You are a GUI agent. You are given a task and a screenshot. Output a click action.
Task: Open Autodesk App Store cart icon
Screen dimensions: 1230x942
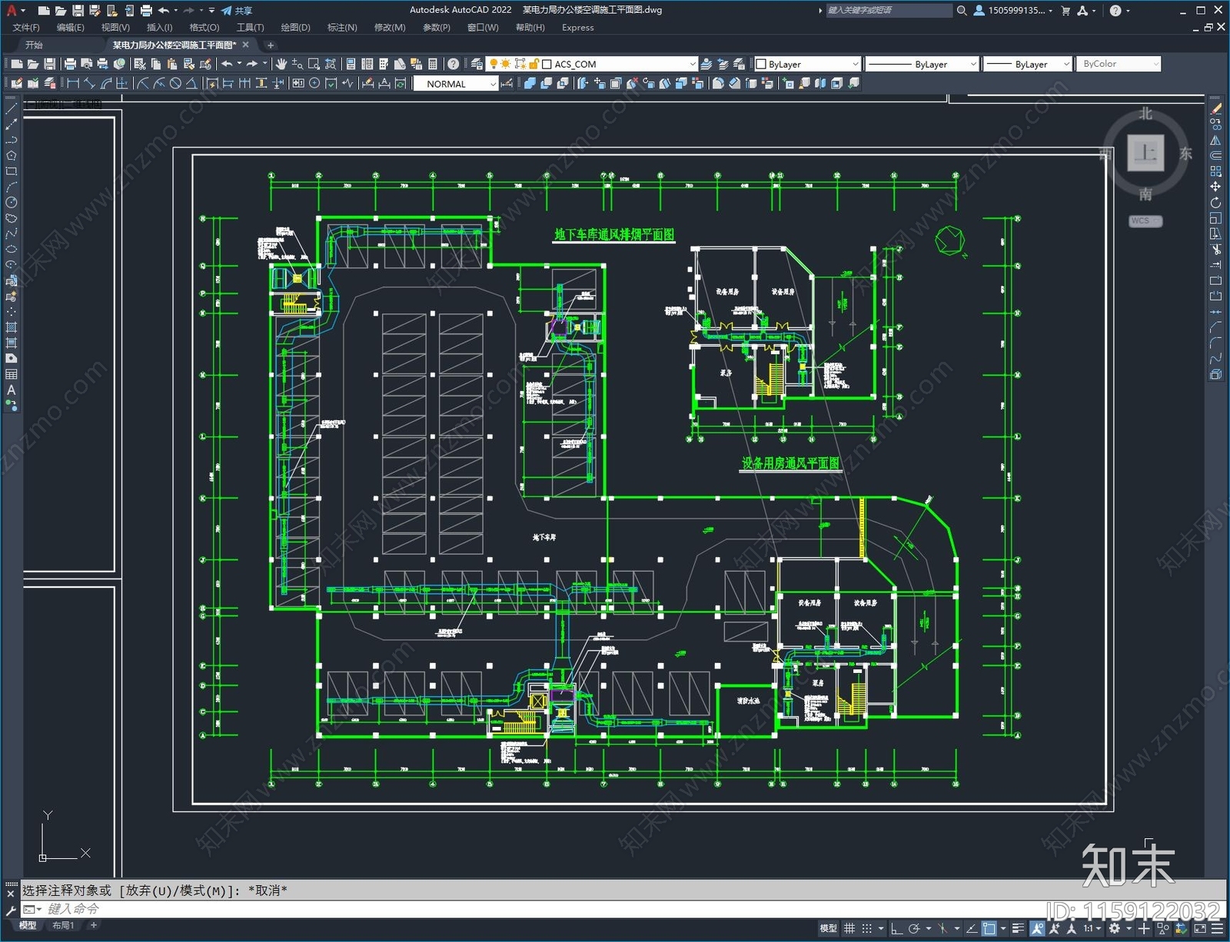click(x=1065, y=11)
